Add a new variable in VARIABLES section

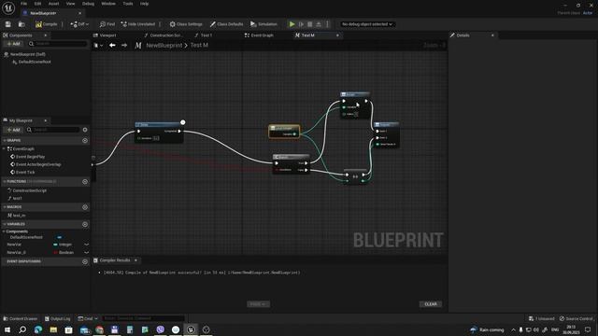(85, 224)
